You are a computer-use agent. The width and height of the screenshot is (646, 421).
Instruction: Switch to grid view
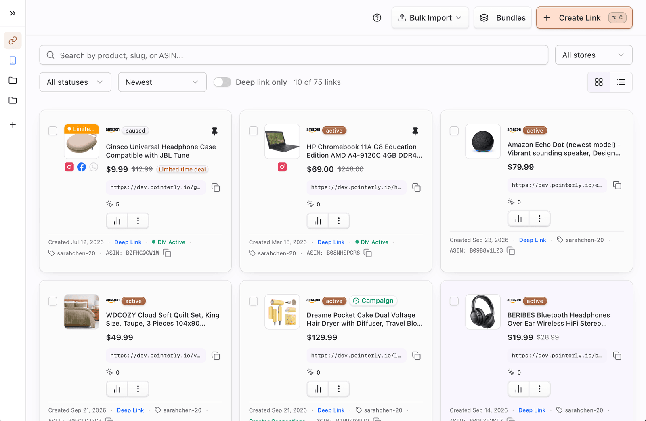coord(599,82)
